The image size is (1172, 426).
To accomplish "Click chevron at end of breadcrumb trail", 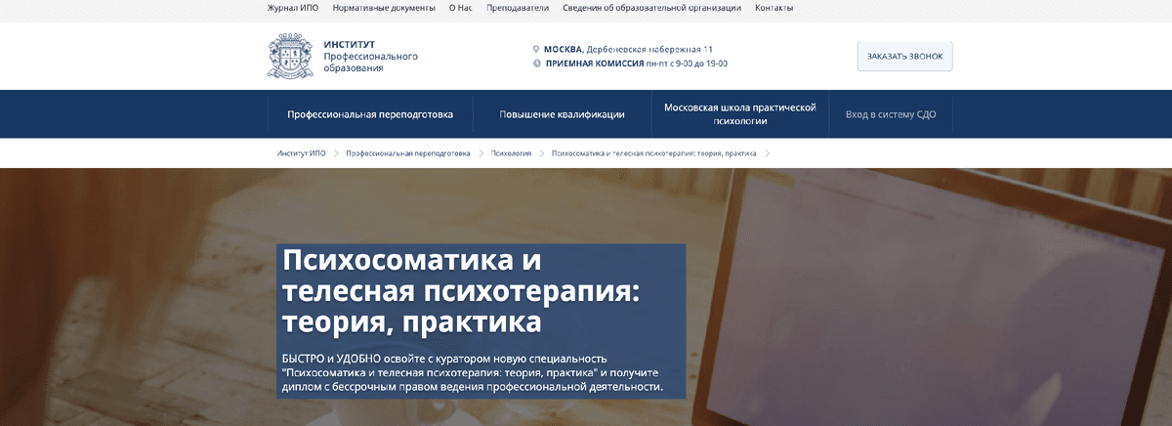I will pyautogui.click(x=768, y=153).
